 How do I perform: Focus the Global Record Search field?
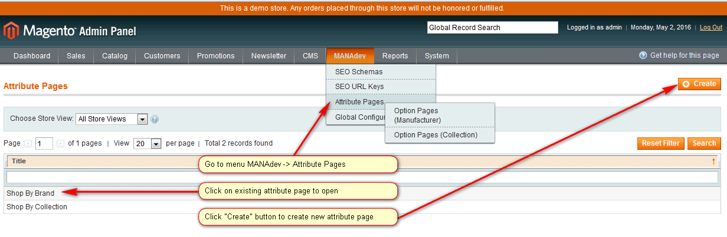[492, 28]
